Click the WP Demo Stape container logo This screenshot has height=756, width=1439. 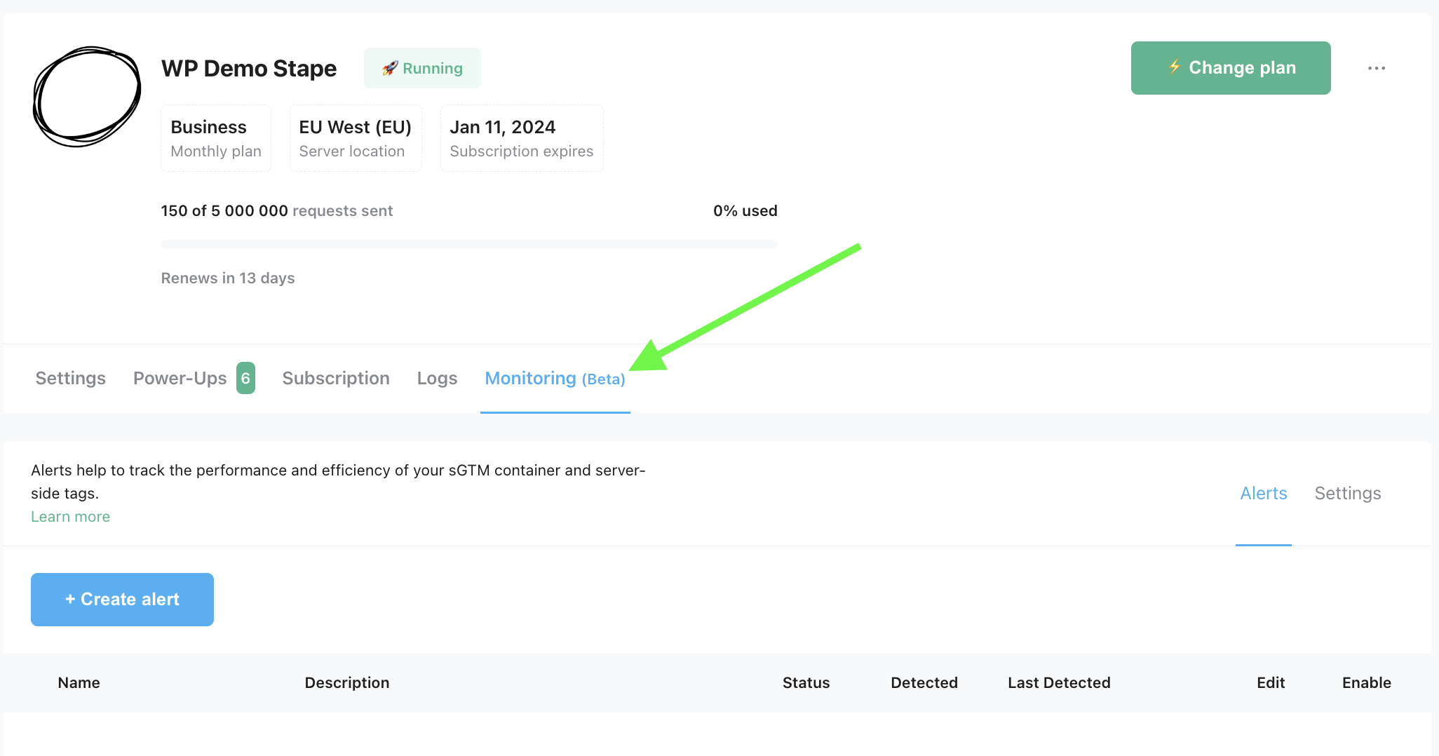86,96
